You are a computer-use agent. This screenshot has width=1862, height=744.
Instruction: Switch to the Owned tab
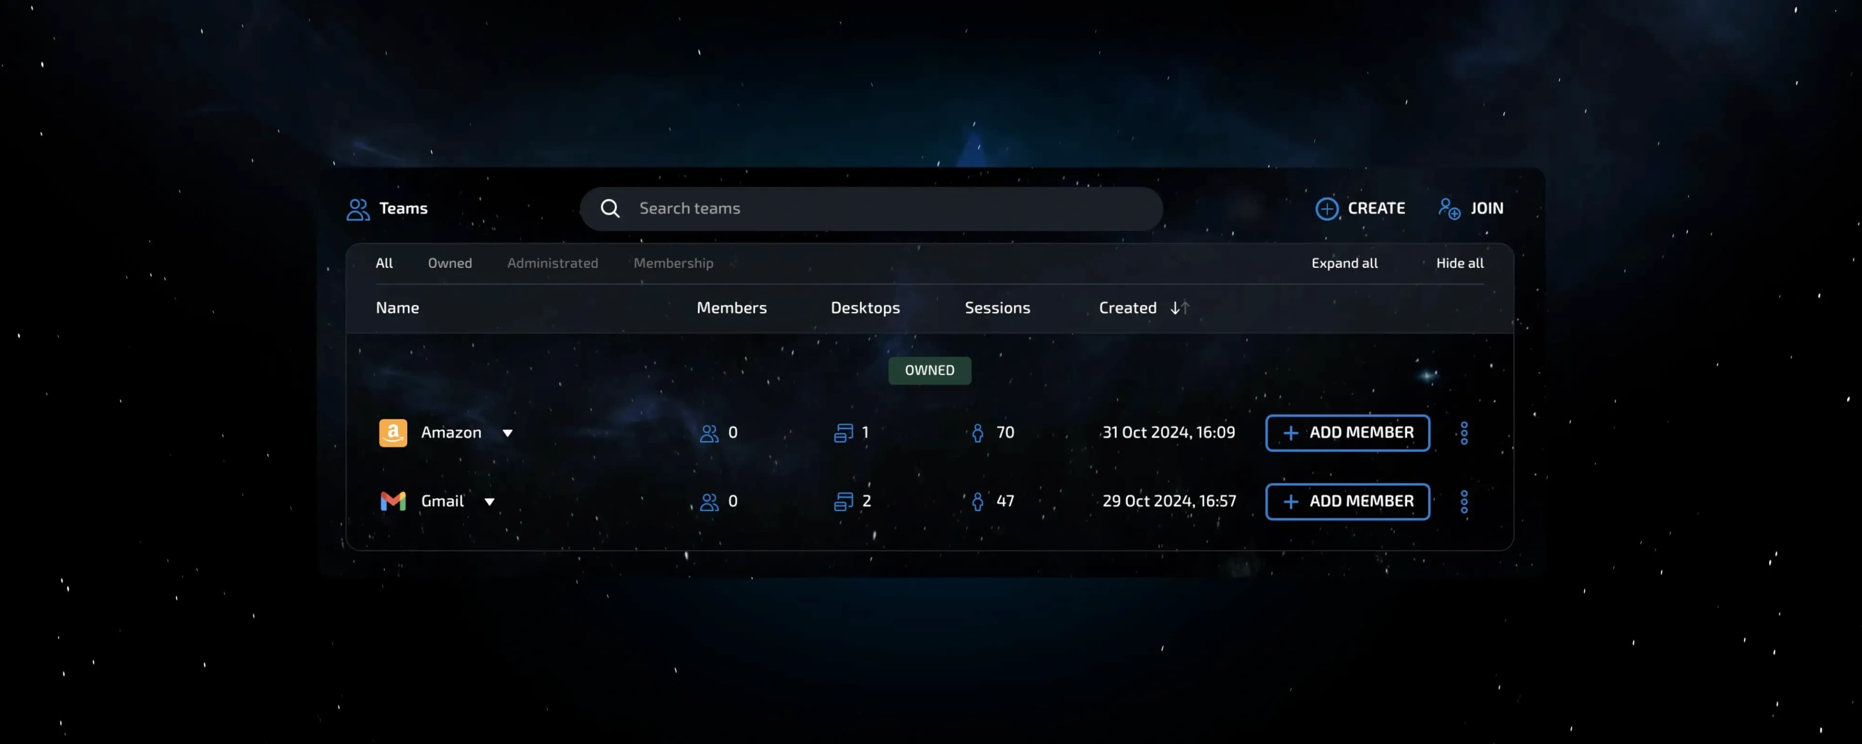point(449,263)
